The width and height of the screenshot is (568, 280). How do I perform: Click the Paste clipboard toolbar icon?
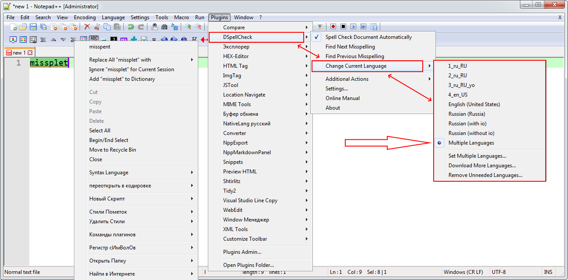pos(117,27)
